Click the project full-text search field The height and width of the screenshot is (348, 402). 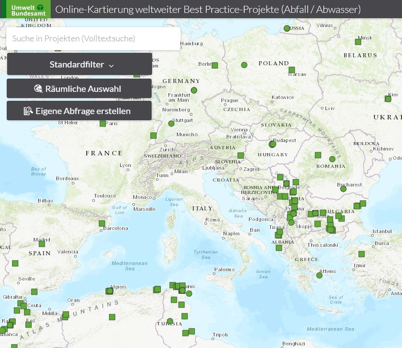93,39
